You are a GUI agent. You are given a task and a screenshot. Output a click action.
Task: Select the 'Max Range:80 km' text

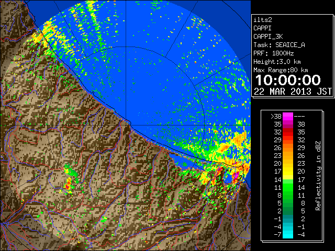point(281,70)
